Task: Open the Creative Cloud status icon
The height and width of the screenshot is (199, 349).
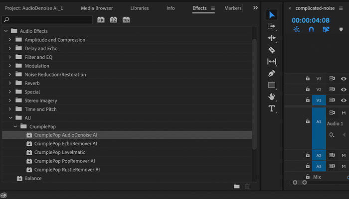Action: [x=4, y=195]
